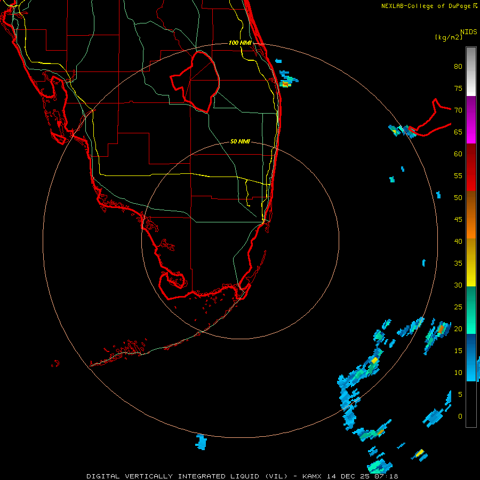The width and height of the screenshot is (480, 480).
Task: Click Lake Okeechobee outline on map
Action: (195, 82)
